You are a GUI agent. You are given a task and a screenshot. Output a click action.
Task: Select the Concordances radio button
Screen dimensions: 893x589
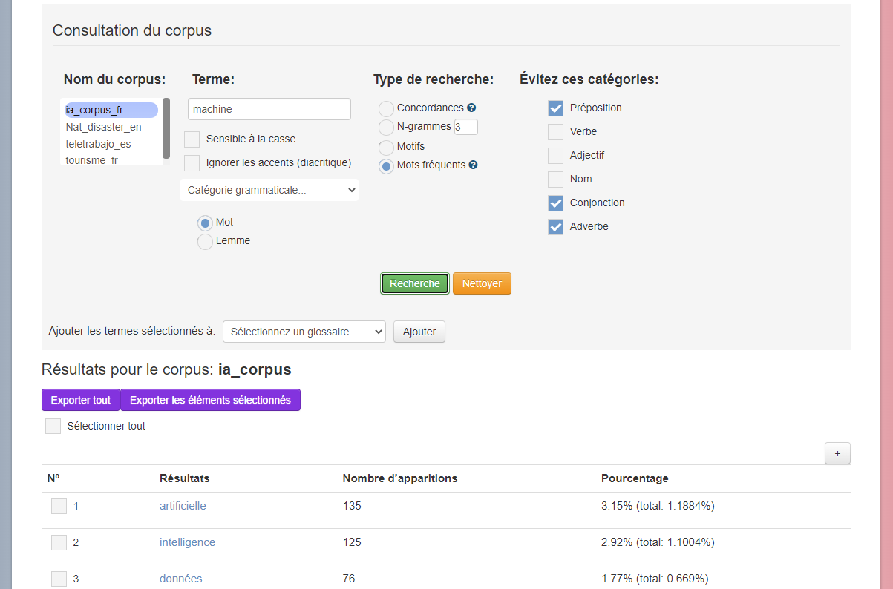(386, 109)
